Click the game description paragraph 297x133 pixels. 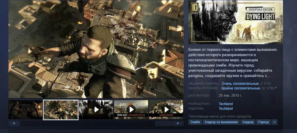(233, 63)
